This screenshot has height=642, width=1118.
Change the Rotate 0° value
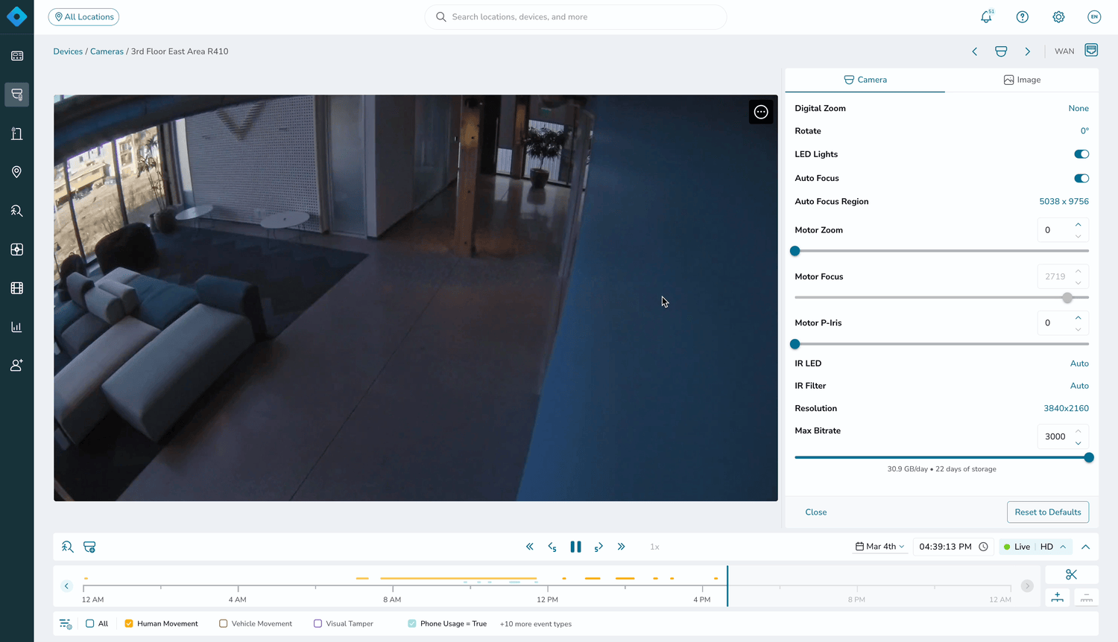pos(1084,131)
